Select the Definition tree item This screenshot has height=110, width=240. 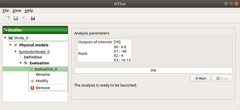pos(33,57)
